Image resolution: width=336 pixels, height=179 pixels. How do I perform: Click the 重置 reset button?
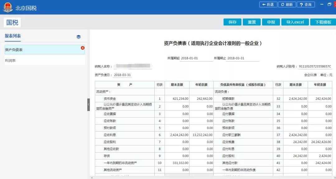[252, 22]
